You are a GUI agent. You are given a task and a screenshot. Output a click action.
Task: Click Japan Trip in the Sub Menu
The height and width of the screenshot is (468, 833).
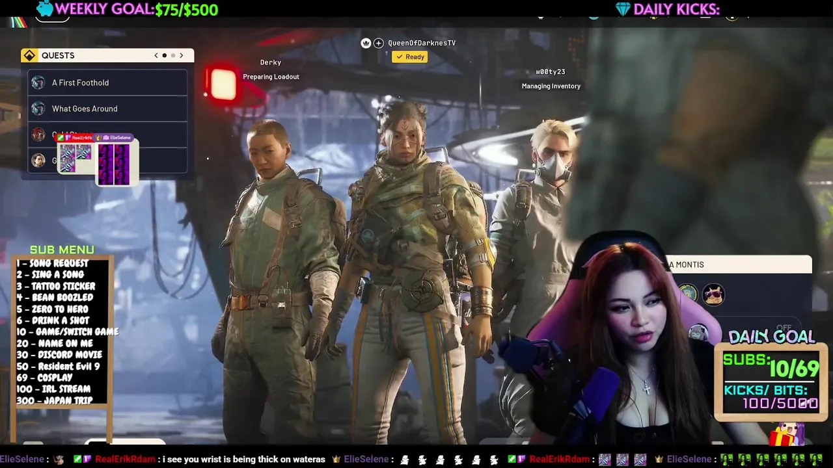(x=55, y=400)
